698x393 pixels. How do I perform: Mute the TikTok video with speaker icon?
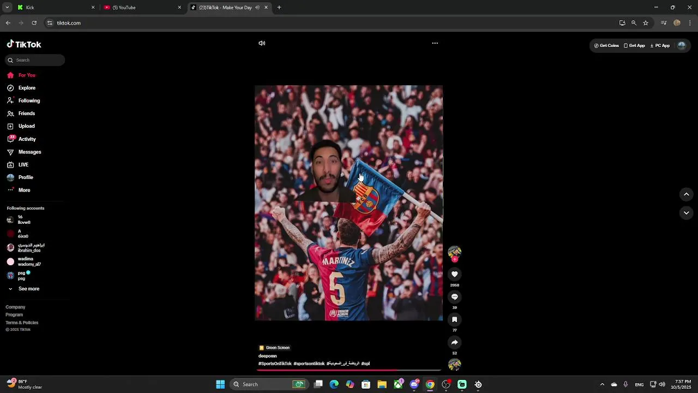pos(262,43)
